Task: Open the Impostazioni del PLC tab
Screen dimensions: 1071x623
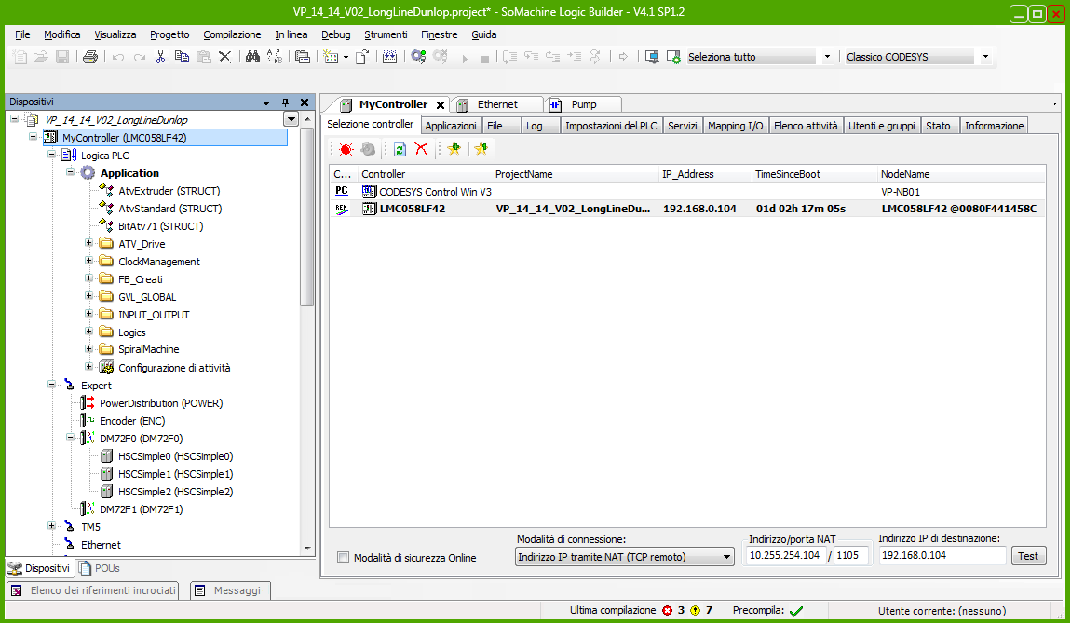Action: click(611, 126)
